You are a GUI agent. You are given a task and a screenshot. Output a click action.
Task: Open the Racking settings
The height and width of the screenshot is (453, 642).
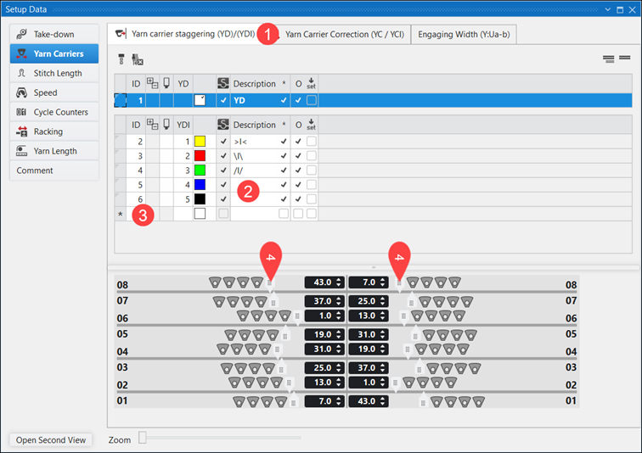click(53, 131)
